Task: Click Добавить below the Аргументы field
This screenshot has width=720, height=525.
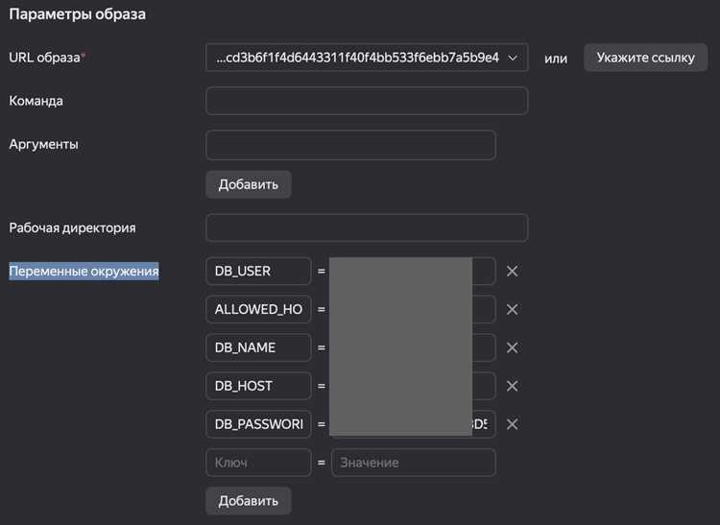Action: pos(249,184)
